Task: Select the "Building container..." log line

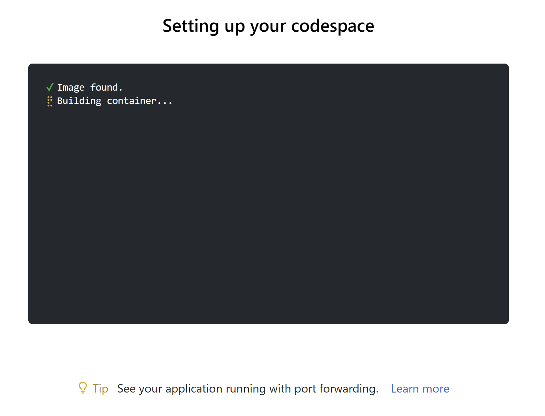Action: (x=115, y=101)
